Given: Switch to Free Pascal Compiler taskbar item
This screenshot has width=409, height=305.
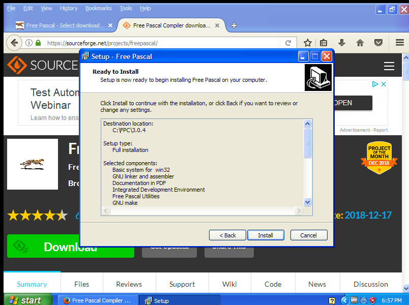Looking at the screenshot, I should 98,300.
